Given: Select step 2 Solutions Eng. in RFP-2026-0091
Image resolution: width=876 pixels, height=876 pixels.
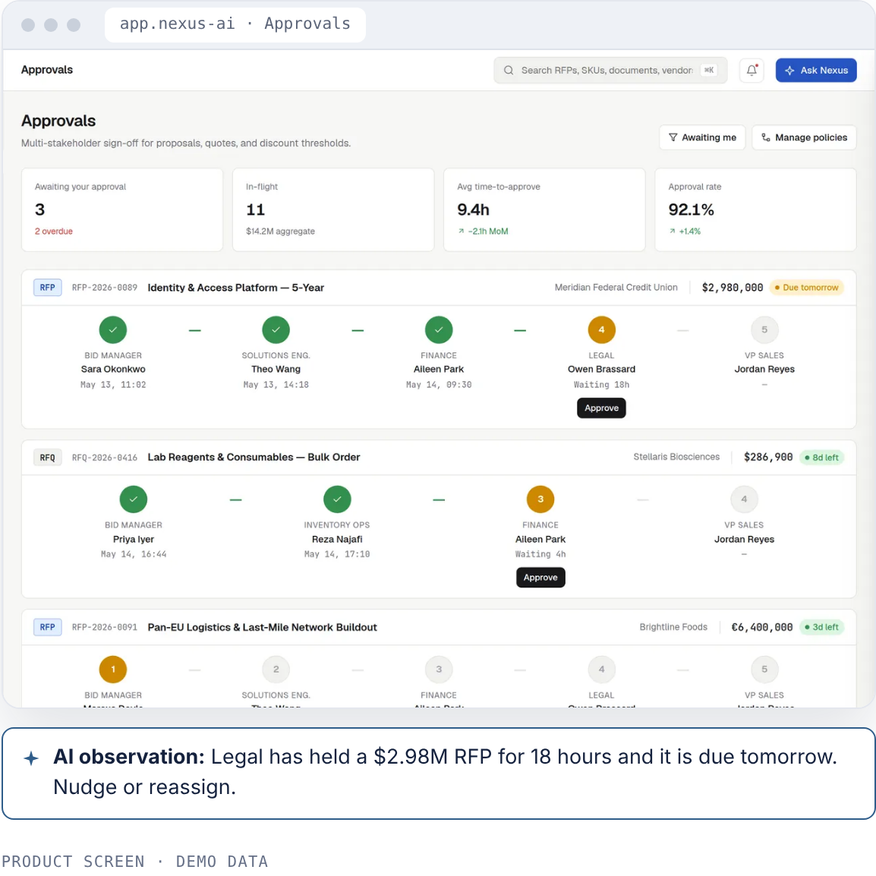Looking at the screenshot, I should 276,670.
